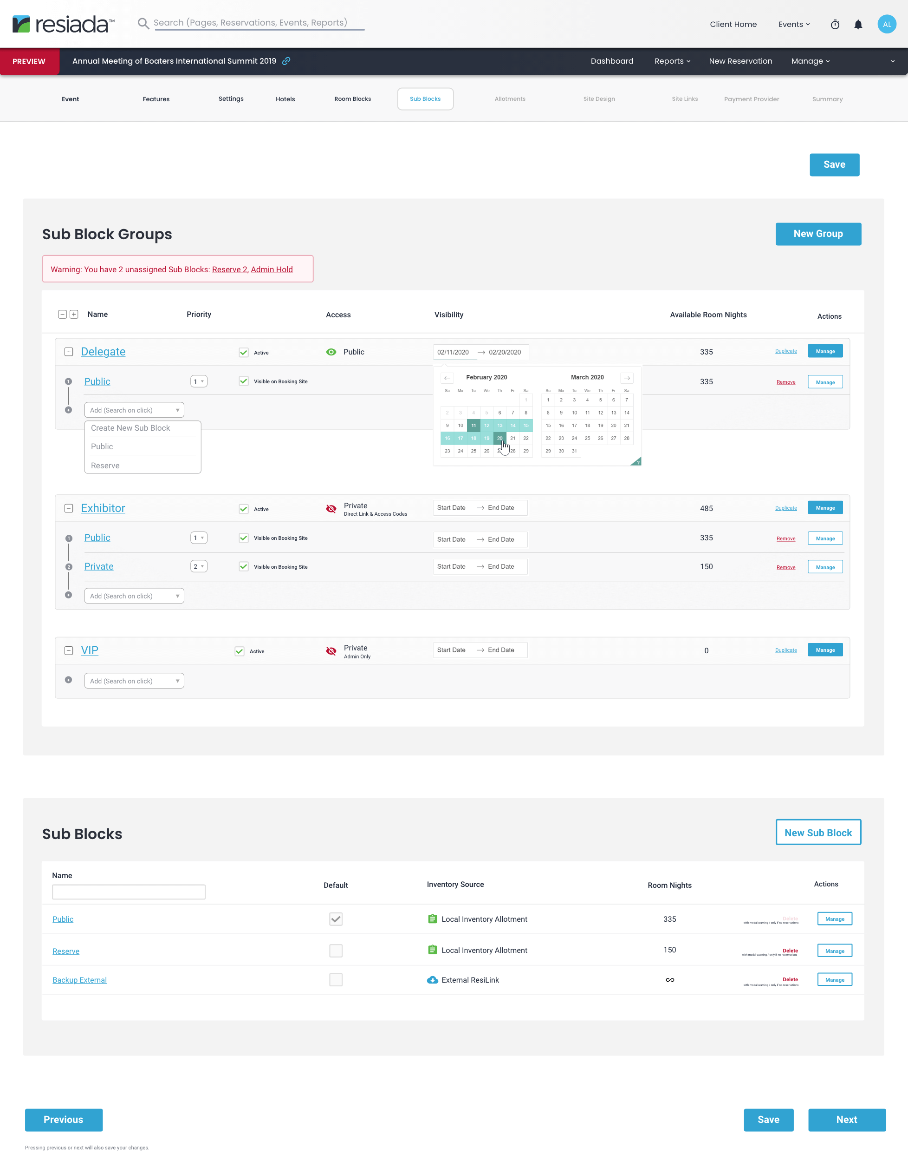Switch to the Room Blocks tab

[x=352, y=99]
